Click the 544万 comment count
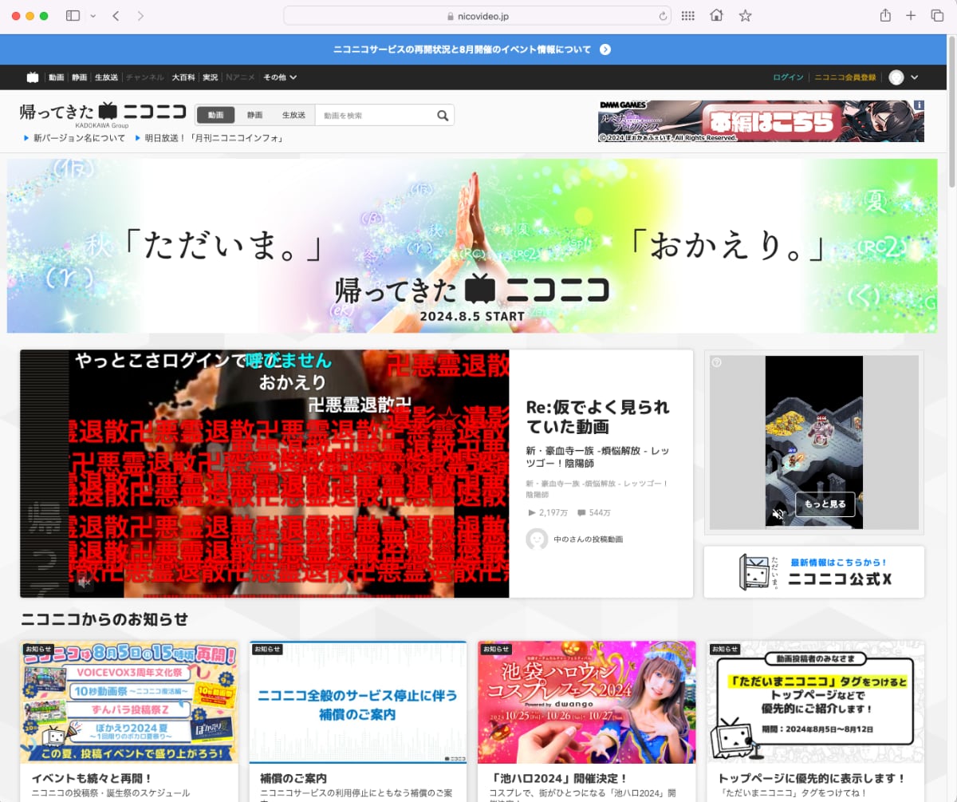957x802 pixels. click(x=594, y=513)
